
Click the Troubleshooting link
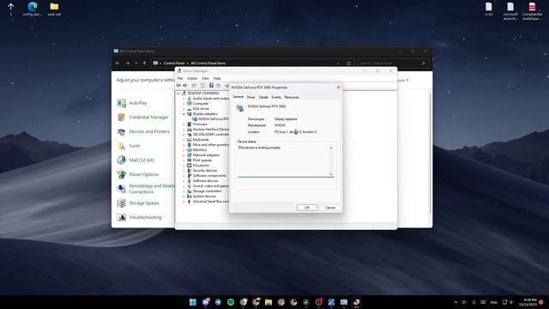pos(145,217)
